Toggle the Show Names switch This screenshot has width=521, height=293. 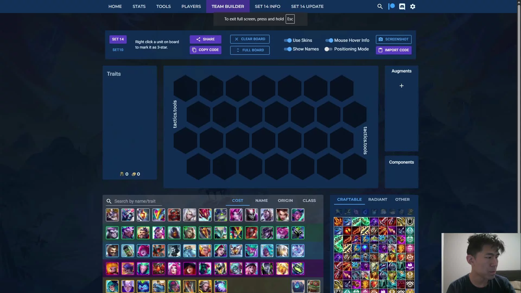[288, 49]
